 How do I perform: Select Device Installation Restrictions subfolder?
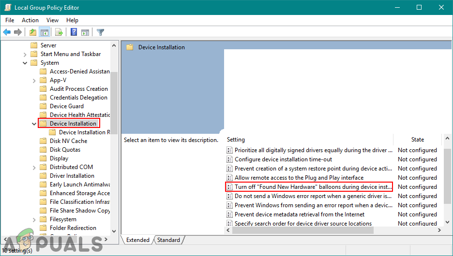[x=84, y=132]
